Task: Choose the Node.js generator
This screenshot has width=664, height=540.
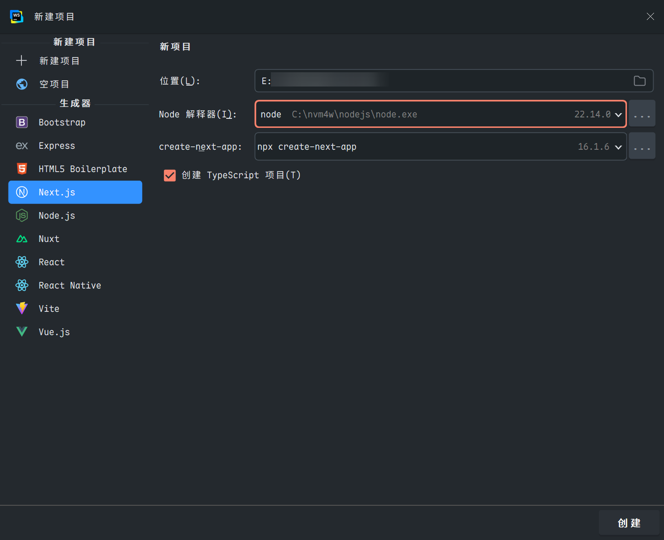Action: click(75, 215)
